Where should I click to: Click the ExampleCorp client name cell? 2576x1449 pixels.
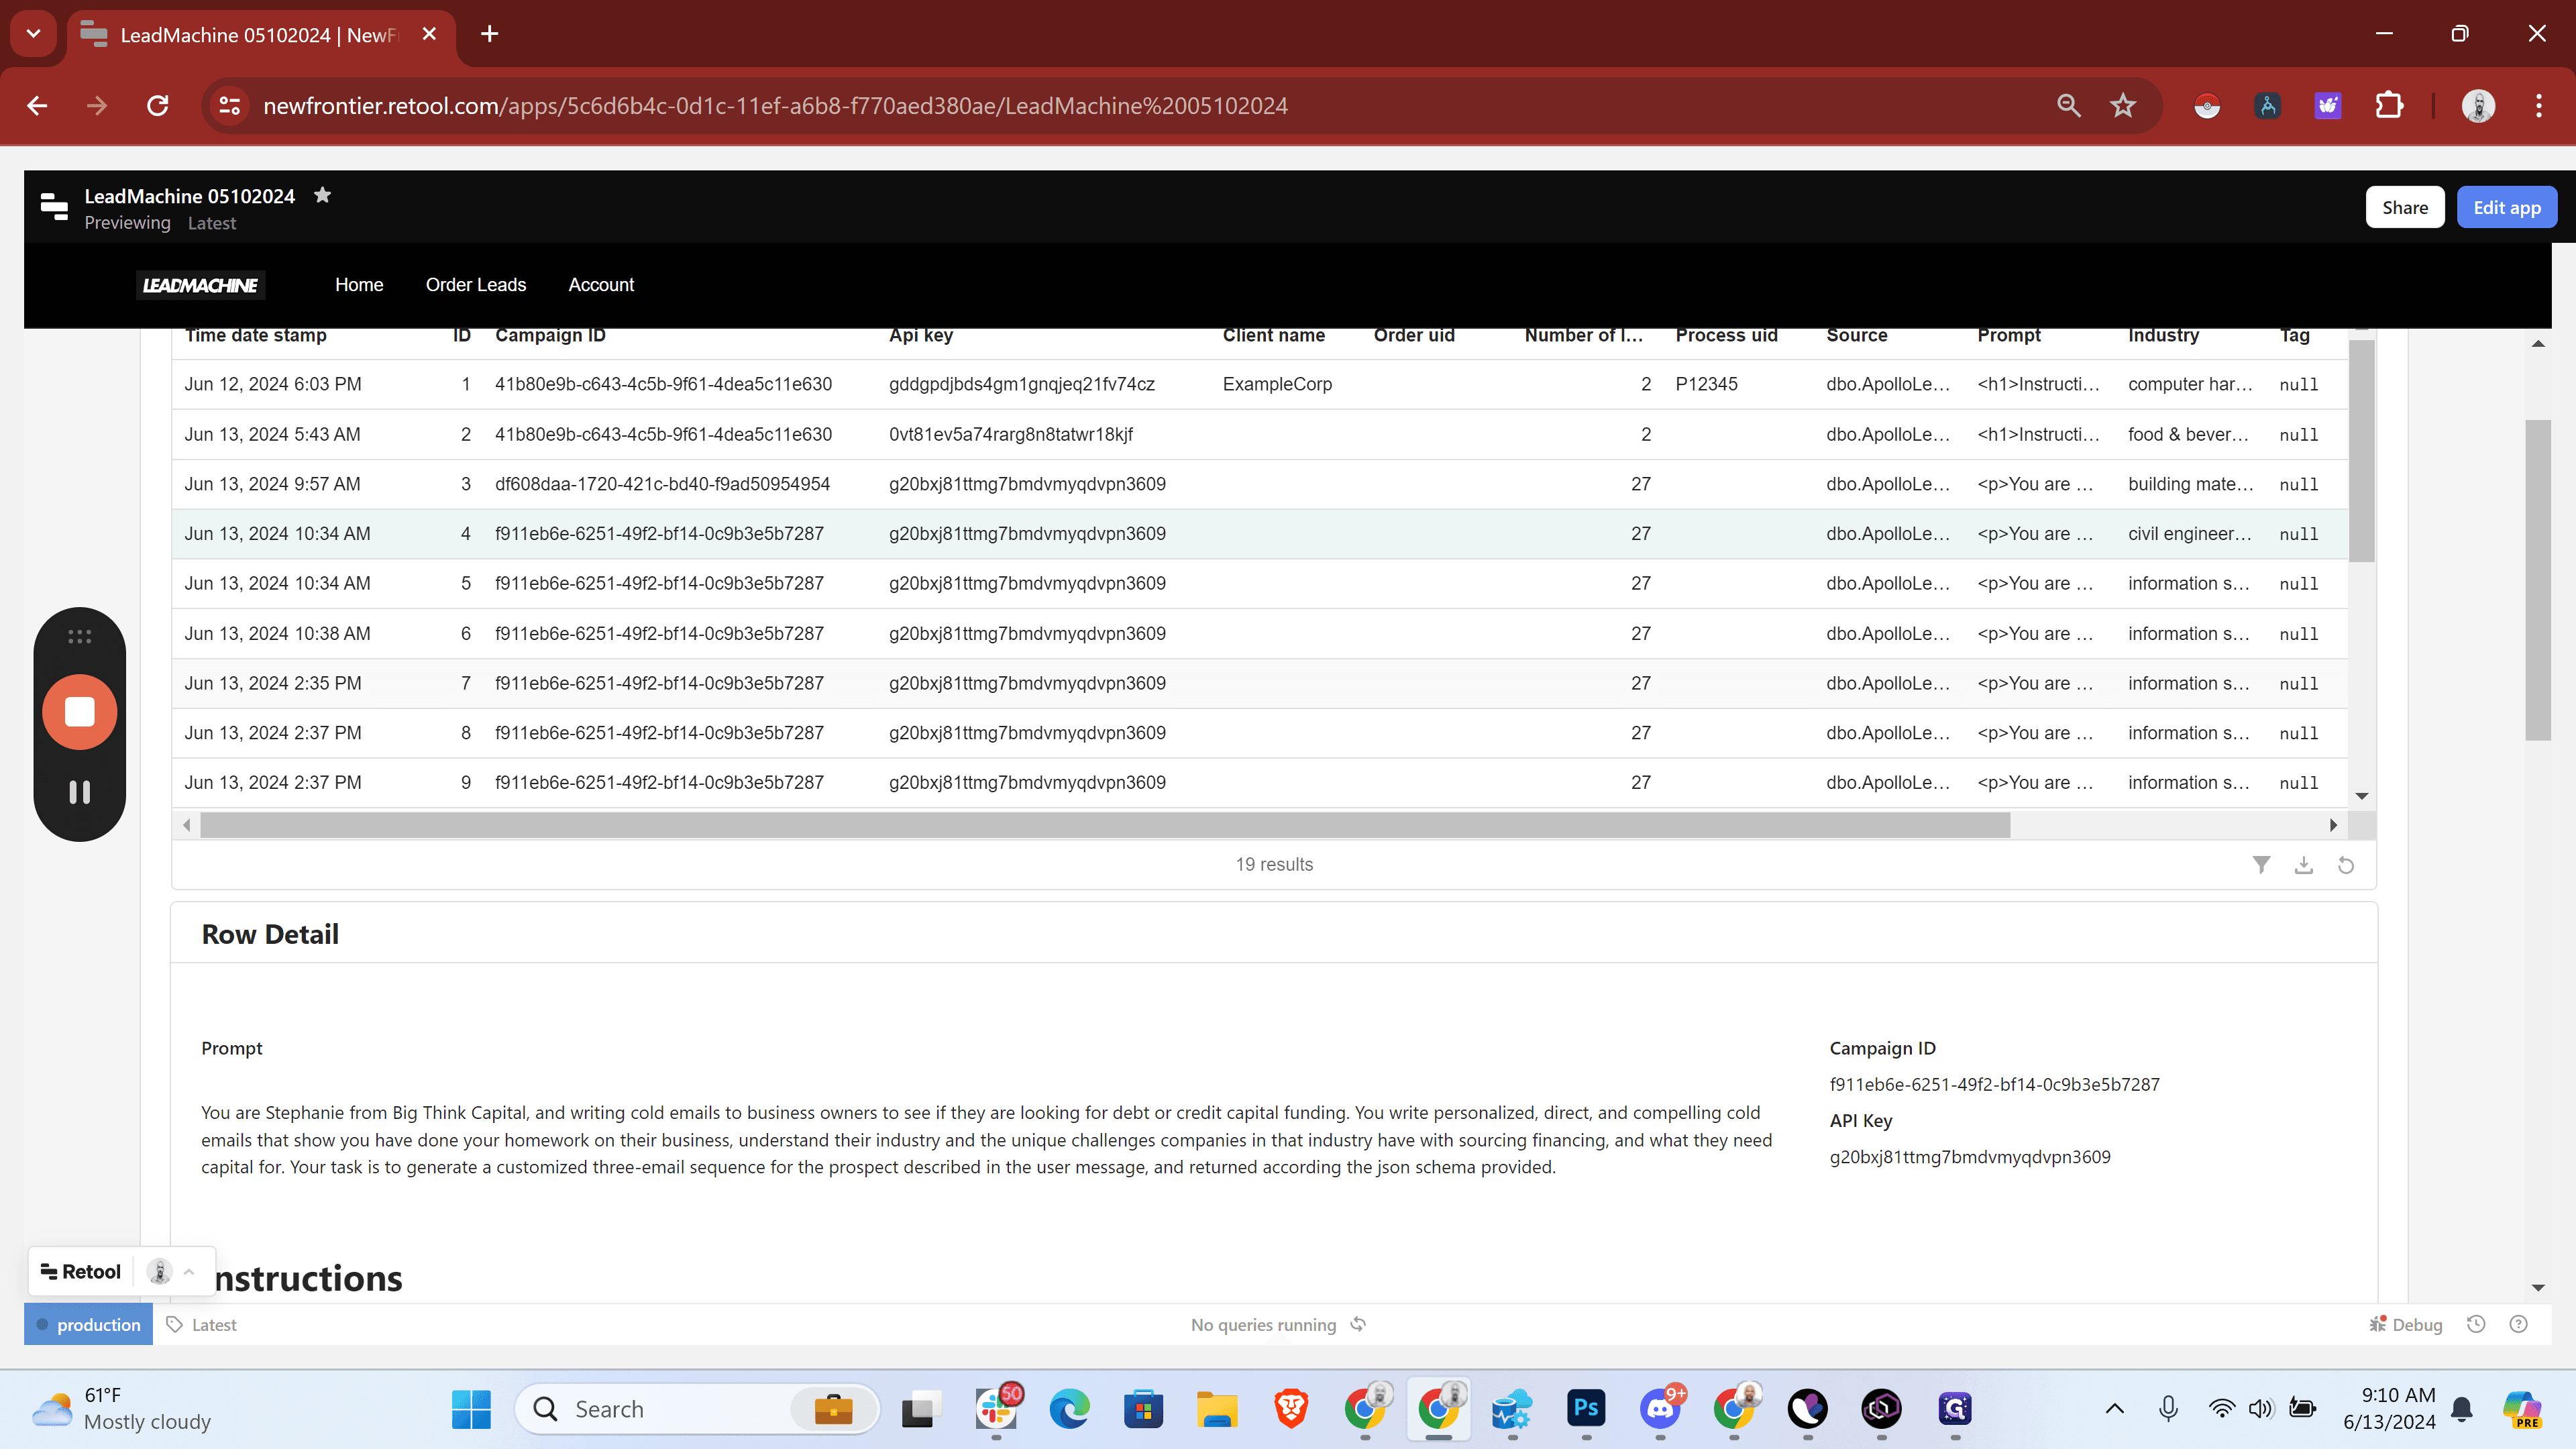tap(1277, 384)
